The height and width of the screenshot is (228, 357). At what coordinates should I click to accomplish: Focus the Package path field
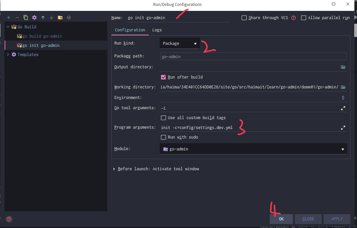pyautogui.click(x=253, y=56)
